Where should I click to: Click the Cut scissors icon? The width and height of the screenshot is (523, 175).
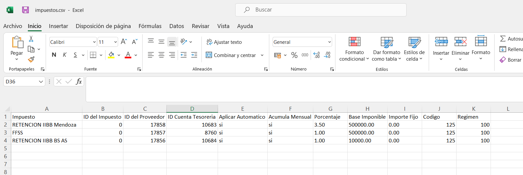(31, 39)
